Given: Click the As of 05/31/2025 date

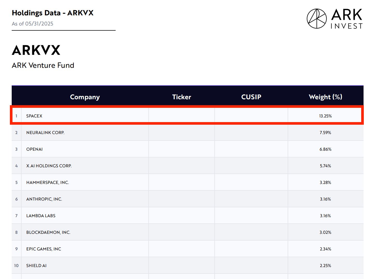Looking at the screenshot, I should click(x=32, y=24).
